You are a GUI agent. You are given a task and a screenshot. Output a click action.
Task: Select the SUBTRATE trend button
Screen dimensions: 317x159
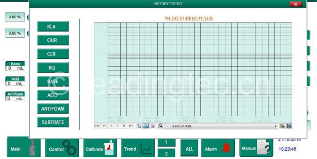(x=52, y=122)
